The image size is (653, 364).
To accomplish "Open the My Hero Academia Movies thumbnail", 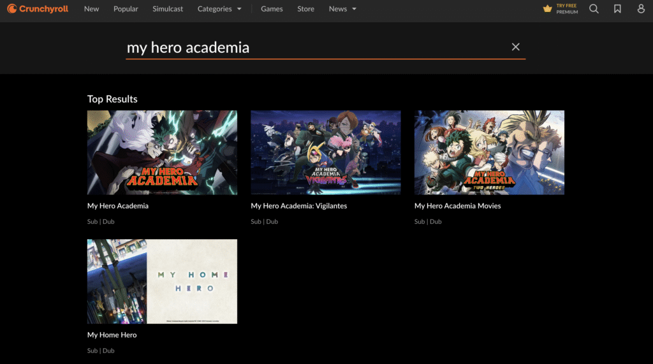I will click(x=489, y=152).
